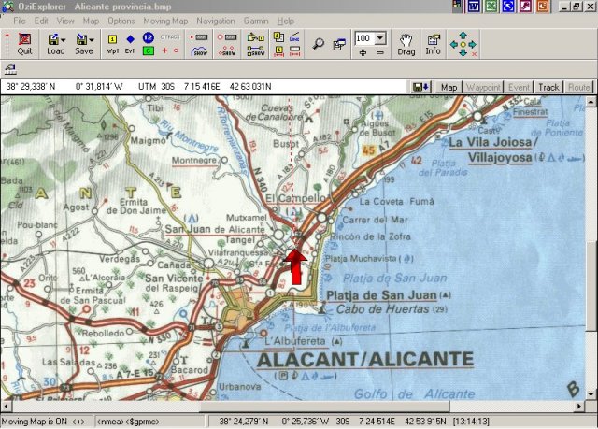Click the green arrows map navigation icon
Screen dimensions: 598x429
pyautogui.click(x=463, y=44)
